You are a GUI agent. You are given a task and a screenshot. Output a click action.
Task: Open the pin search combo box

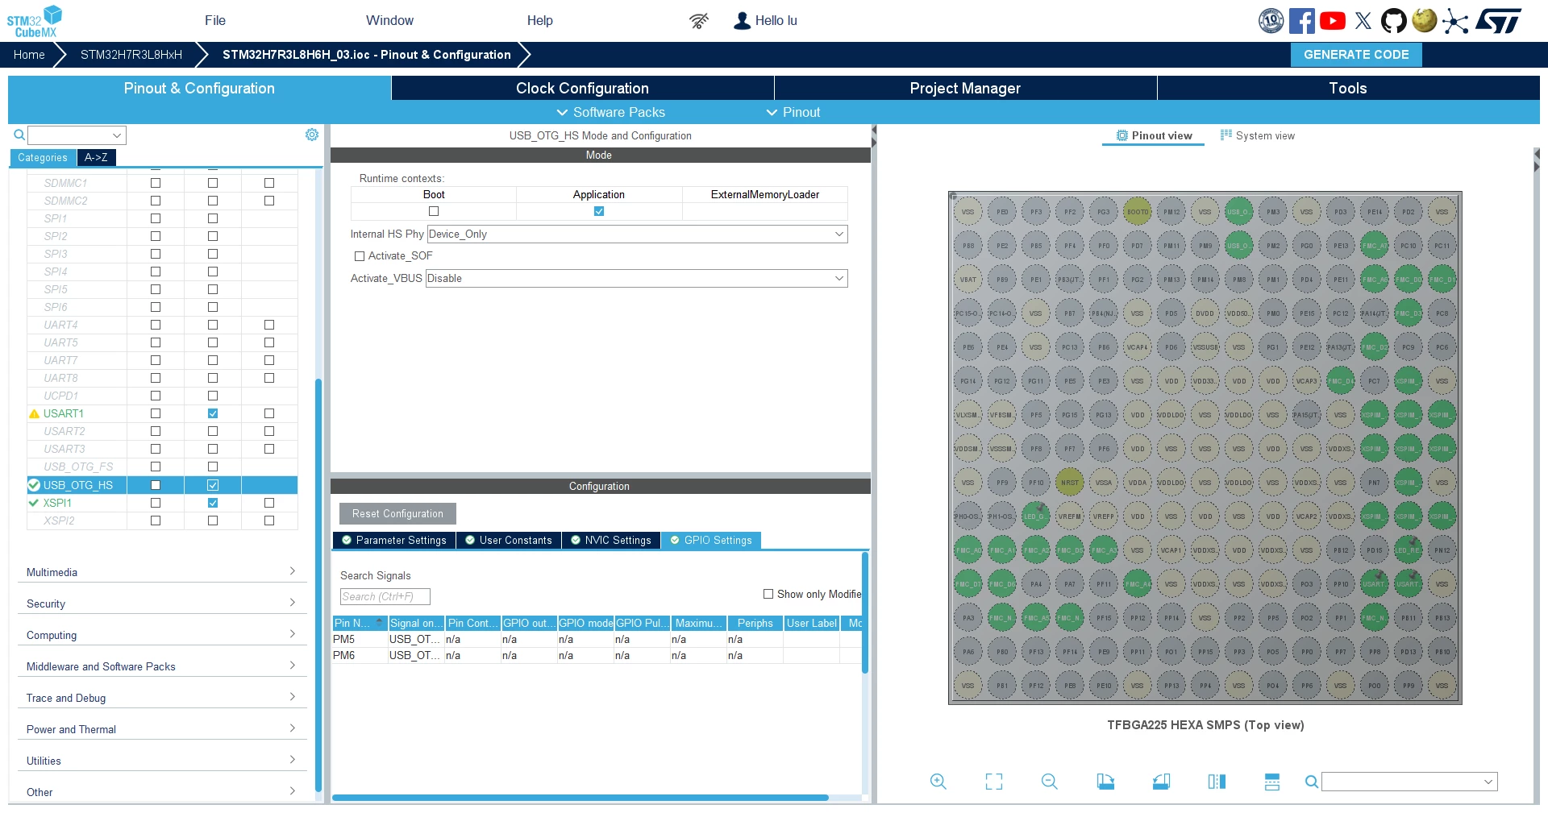(1409, 782)
